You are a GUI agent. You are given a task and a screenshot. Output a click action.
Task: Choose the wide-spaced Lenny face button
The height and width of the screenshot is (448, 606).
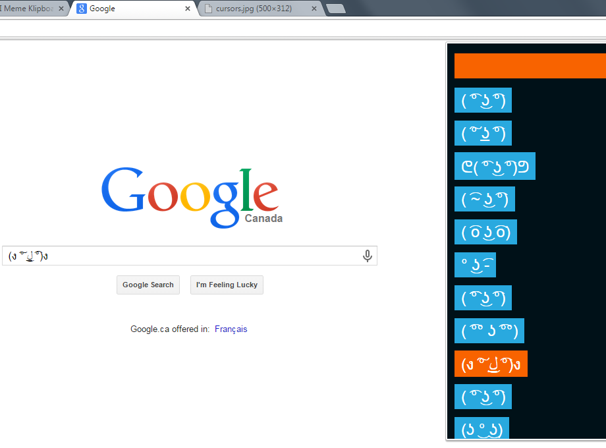point(489,331)
